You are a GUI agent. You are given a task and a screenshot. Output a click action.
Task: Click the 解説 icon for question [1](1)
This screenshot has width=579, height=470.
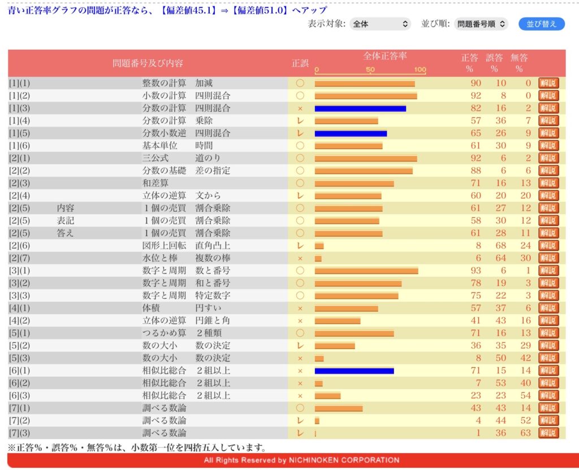[x=548, y=83]
